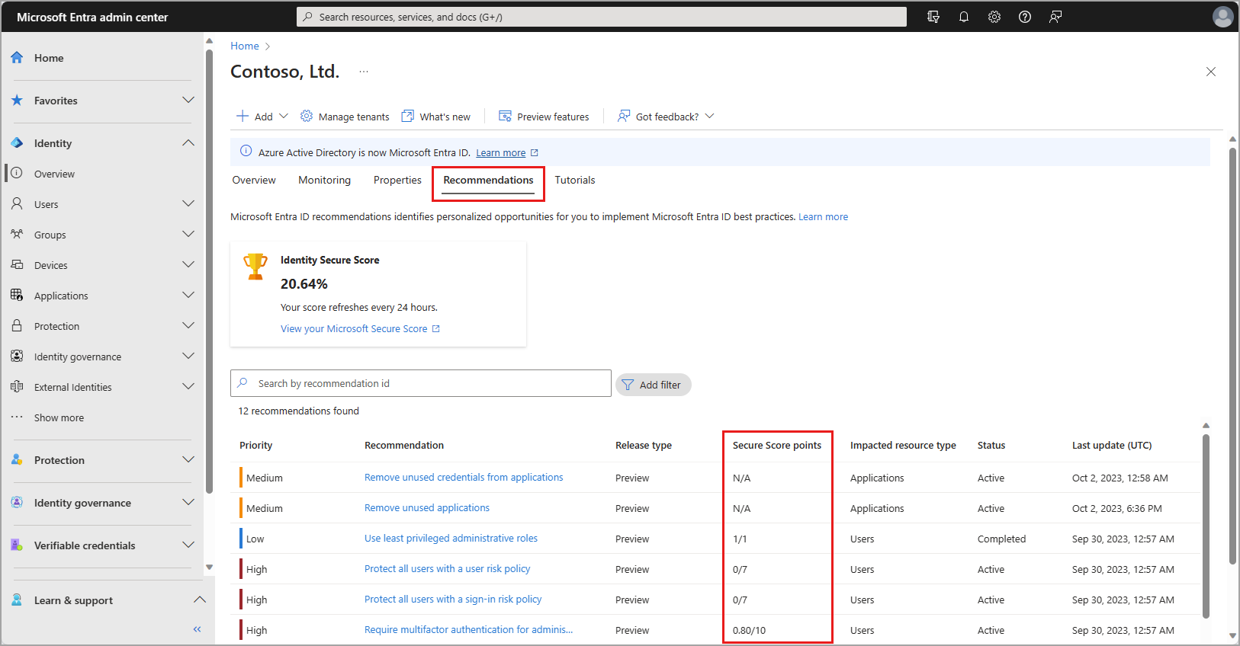Viewport: 1240px width, 646px height.
Task: Click the Home house icon in sidebar
Action: [17, 57]
